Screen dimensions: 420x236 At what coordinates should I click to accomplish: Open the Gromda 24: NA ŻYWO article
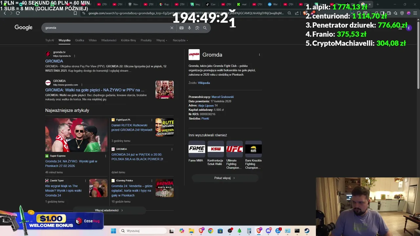pos(71,164)
